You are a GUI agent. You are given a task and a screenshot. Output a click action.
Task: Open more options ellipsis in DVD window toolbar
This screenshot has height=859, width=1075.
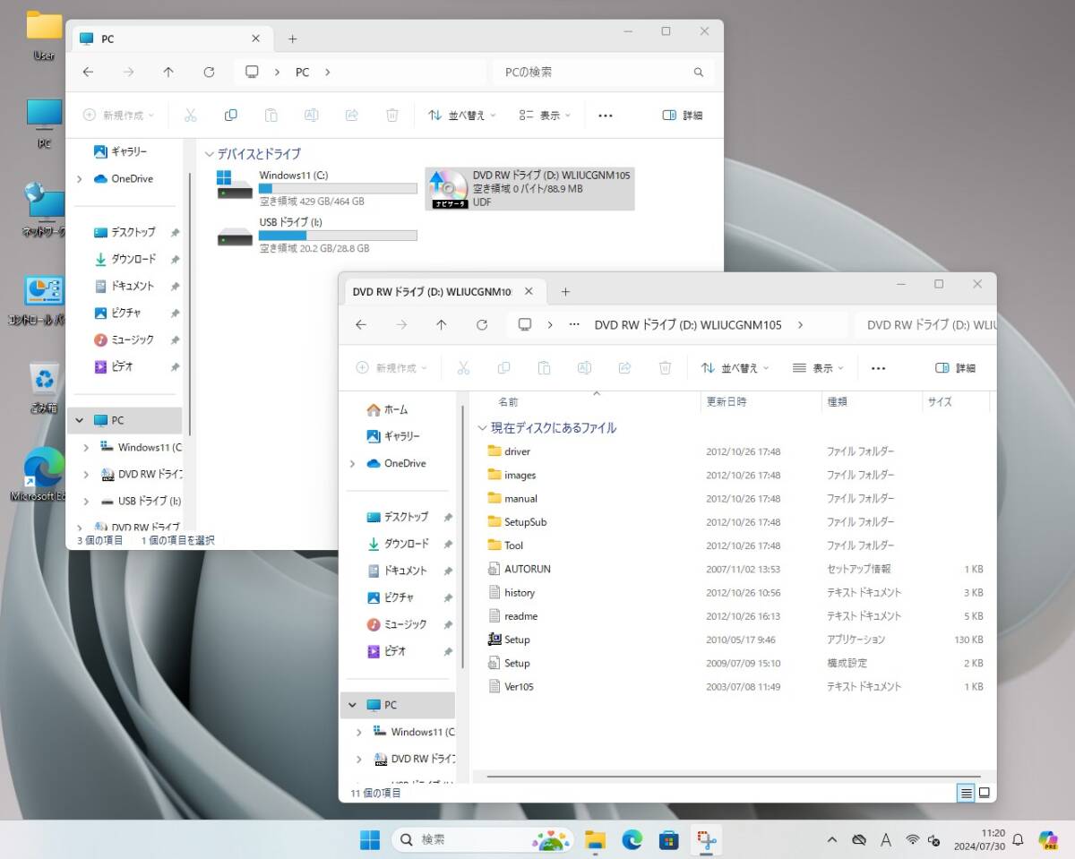(x=878, y=368)
